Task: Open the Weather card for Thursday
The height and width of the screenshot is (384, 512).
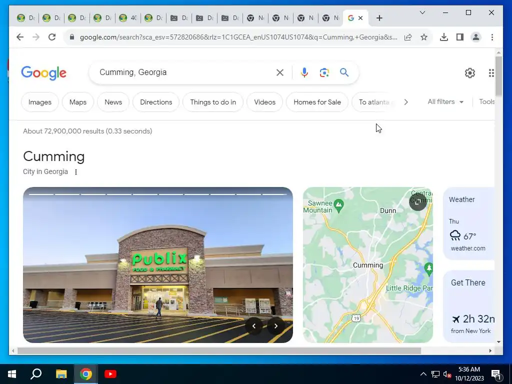Action: pos(468,223)
